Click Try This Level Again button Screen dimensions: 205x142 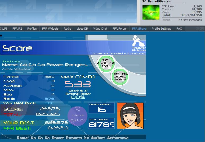point(120,76)
